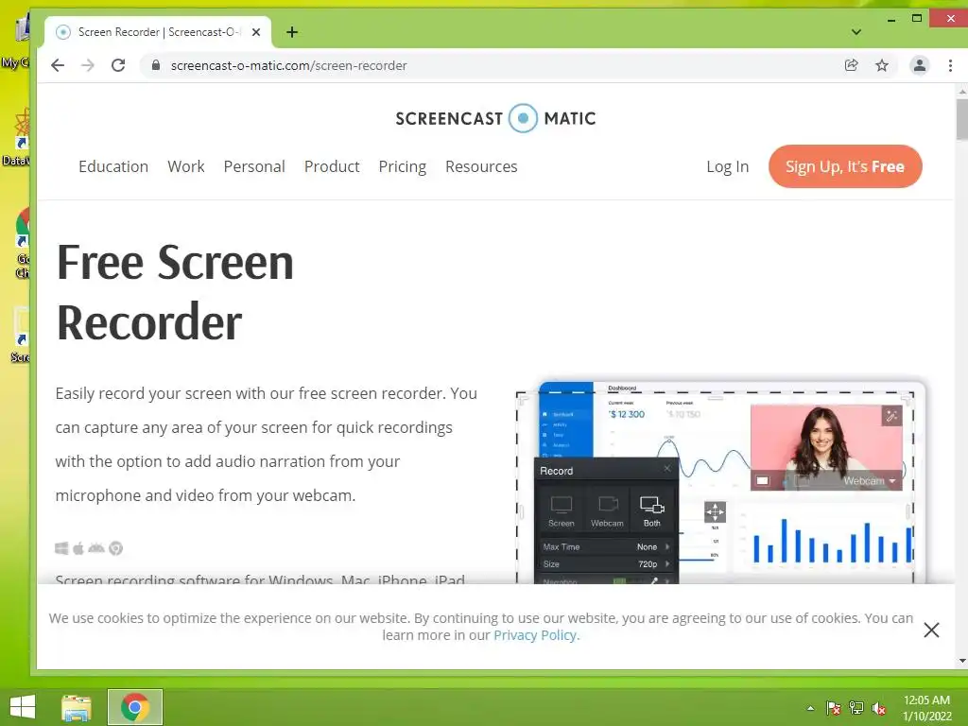Share this page from address bar
The image size is (968, 726).
[852, 65]
